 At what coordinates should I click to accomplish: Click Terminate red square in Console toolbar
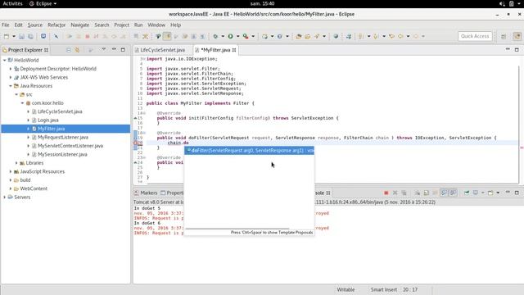pyautogui.click(x=386, y=193)
